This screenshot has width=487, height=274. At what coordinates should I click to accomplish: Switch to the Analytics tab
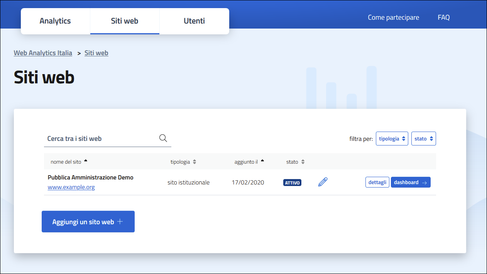point(55,21)
